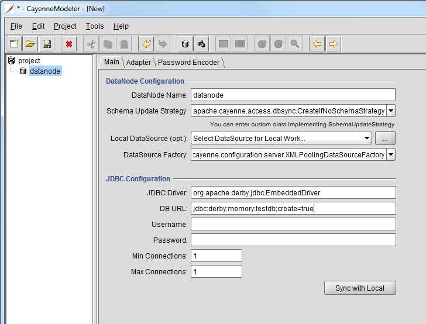Click the Password input field
426x324 pixels.
click(293, 240)
